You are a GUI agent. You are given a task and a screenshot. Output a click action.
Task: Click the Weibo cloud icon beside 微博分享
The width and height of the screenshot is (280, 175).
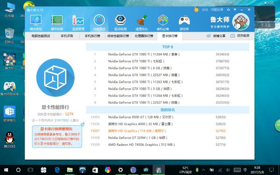tap(209, 36)
